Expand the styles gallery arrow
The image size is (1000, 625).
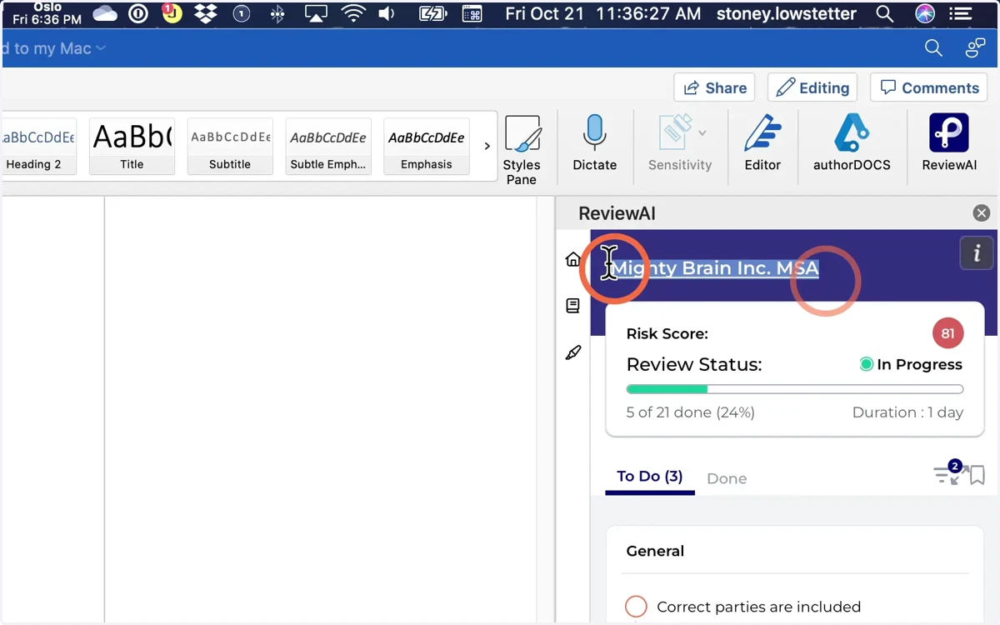point(487,146)
